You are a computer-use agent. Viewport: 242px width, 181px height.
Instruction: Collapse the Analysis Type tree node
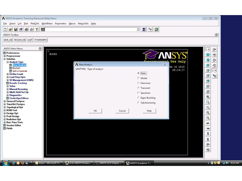pyautogui.click(x=8, y=62)
